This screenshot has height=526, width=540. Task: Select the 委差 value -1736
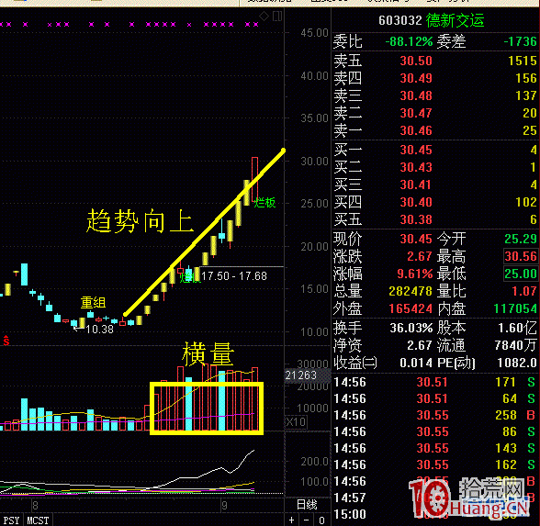click(520, 41)
